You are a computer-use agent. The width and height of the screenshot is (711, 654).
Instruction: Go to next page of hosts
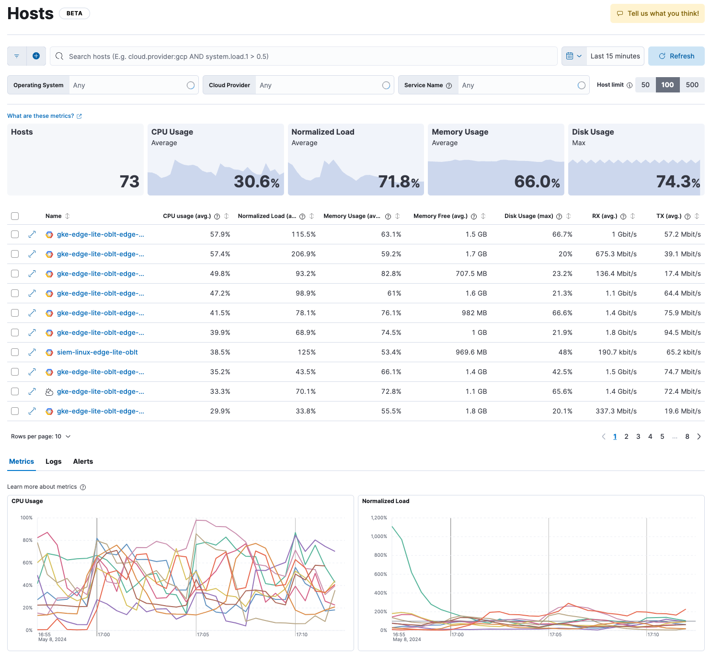pyautogui.click(x=699, y=436)
